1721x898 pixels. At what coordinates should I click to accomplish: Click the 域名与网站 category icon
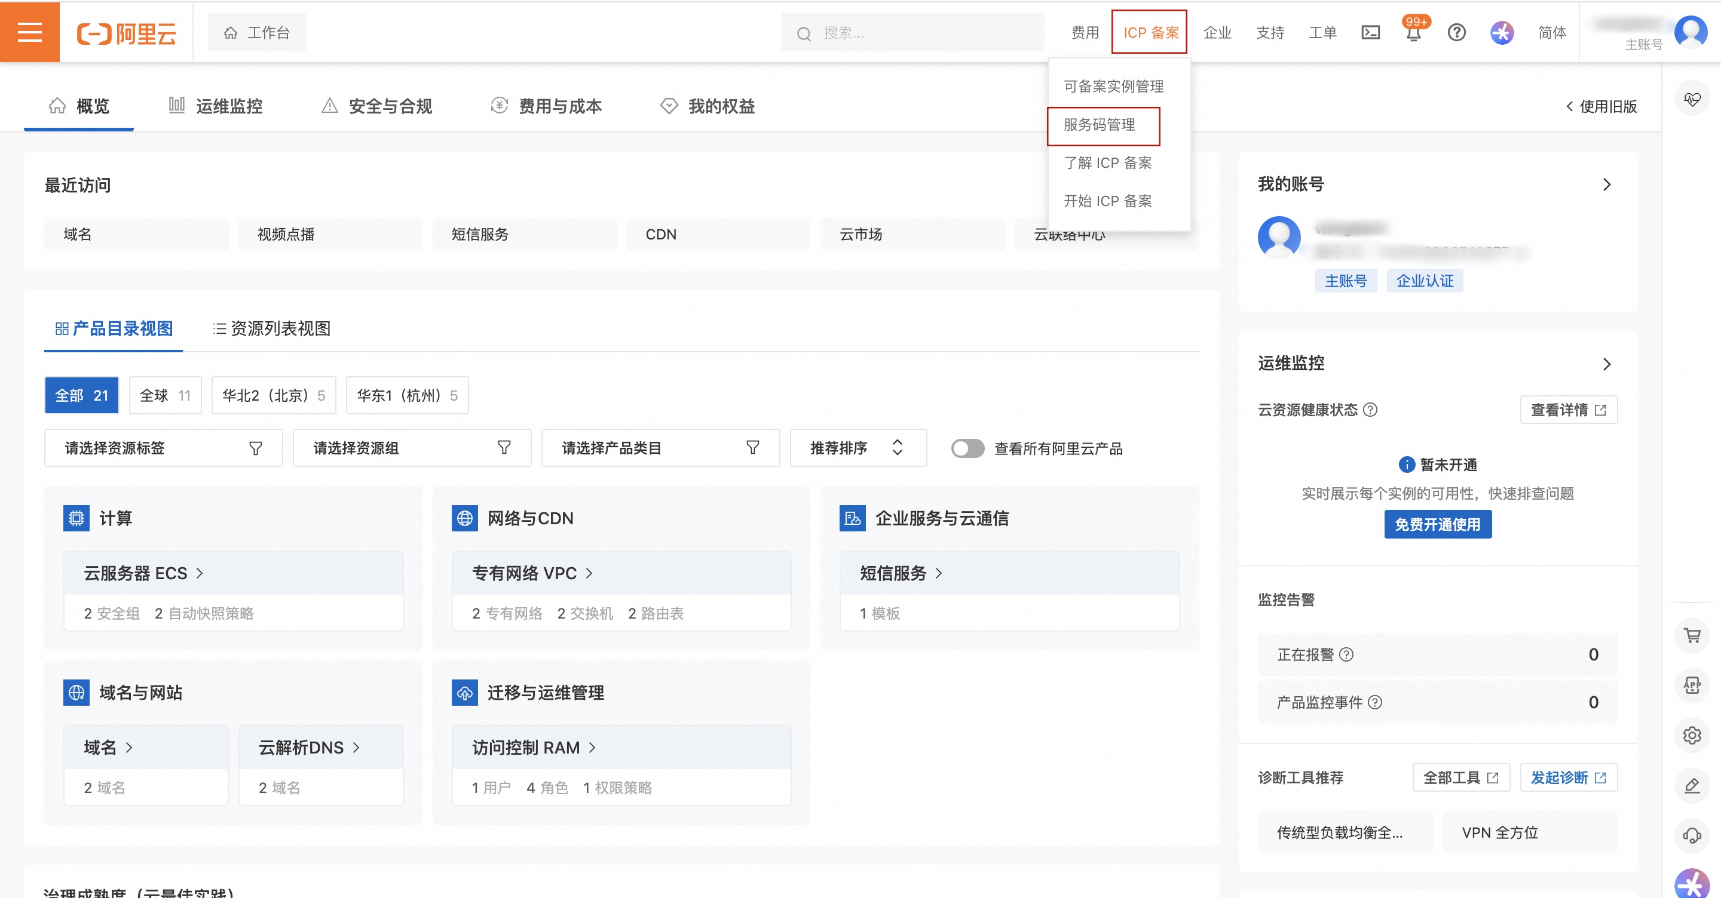click(x=76, y=693)
